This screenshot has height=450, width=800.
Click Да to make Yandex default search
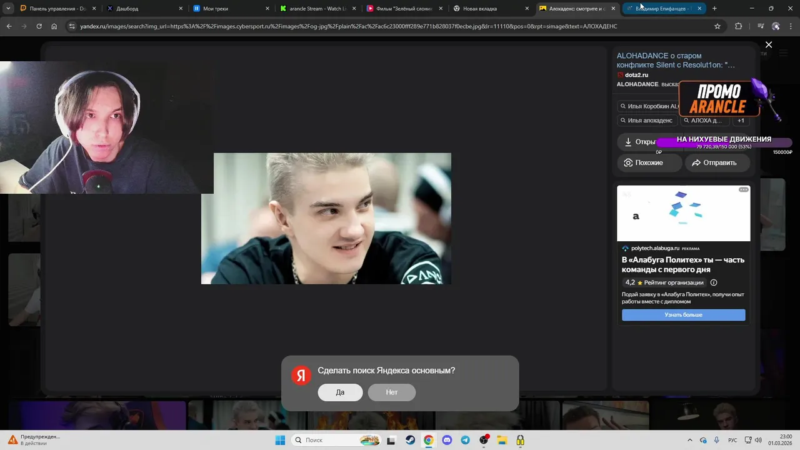tap(340, 392)
